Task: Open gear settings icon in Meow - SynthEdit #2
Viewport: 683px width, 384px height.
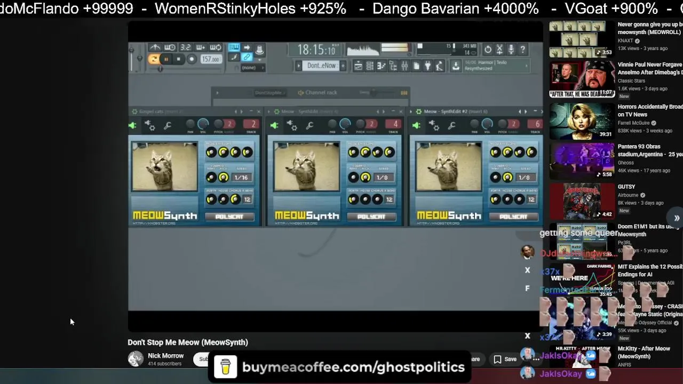Action: click(x=434, y=125)
